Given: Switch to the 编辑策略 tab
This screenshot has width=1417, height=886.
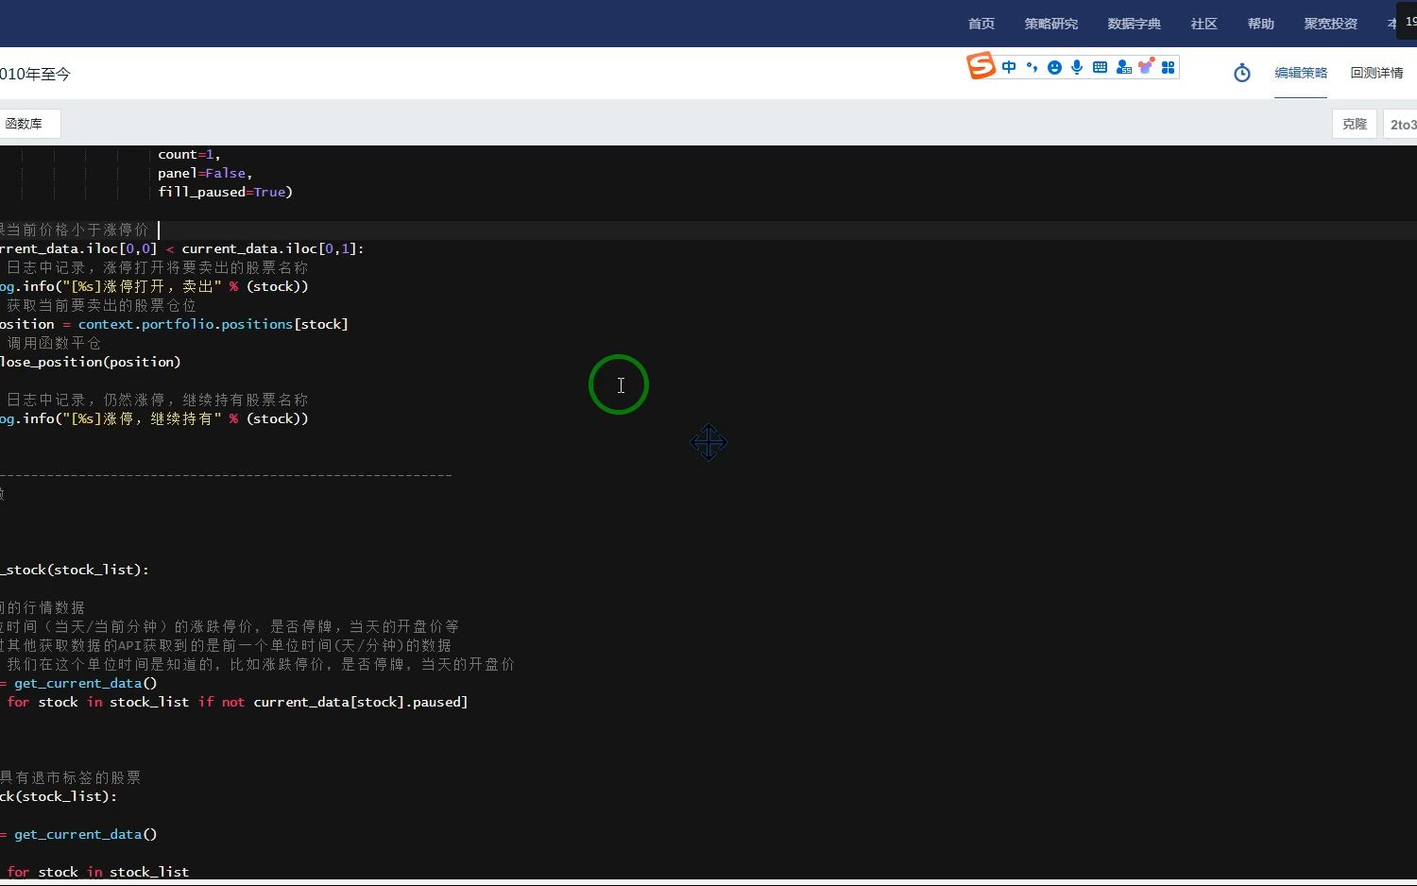Looking at the screenshot, I should pyautogui.click(x=1301, y=73).
